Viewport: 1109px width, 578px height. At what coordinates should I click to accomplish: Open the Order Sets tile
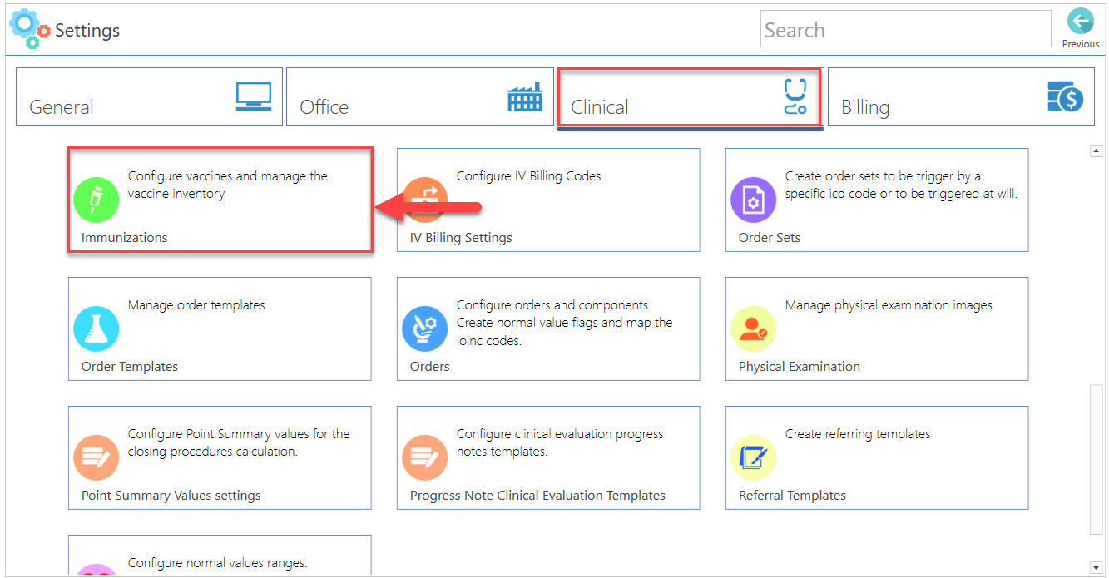click(877, 200)
